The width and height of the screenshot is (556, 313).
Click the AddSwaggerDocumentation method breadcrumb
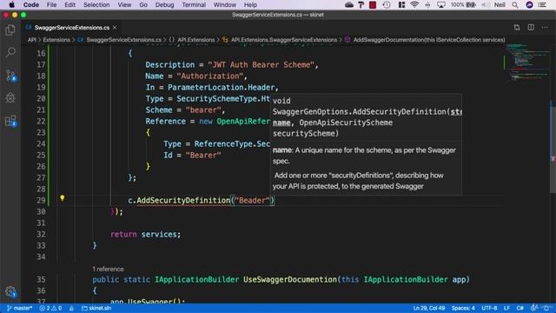(425, 40)
